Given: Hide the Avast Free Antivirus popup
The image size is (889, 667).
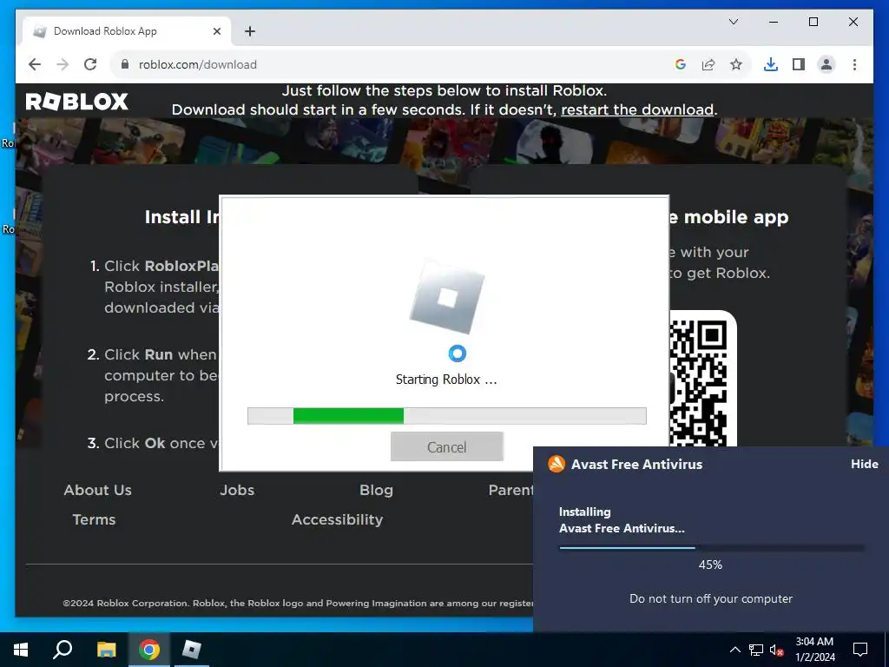Looking at the screenshot, I should point(864,464).
